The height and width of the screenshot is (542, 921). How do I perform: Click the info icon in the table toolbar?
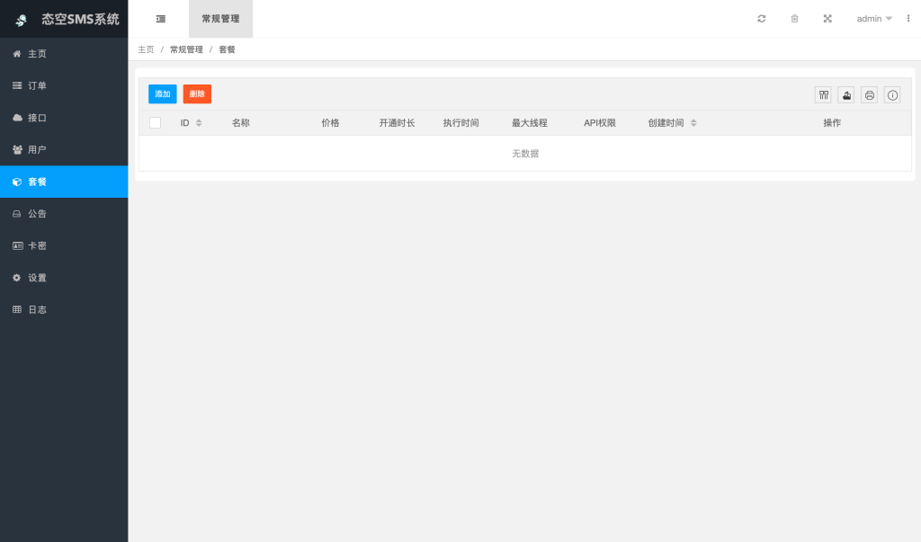point(892,95)
